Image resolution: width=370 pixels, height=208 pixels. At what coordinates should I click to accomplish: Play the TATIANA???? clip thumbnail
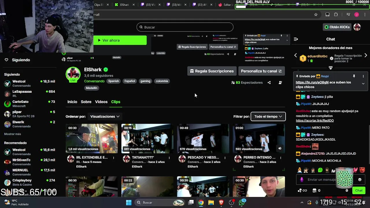[x=147, y=138]
